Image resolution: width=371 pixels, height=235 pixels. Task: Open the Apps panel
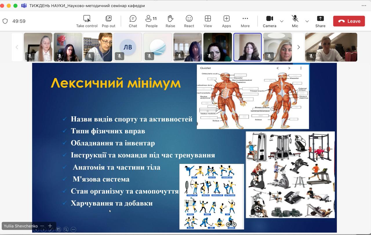[226, 21]
